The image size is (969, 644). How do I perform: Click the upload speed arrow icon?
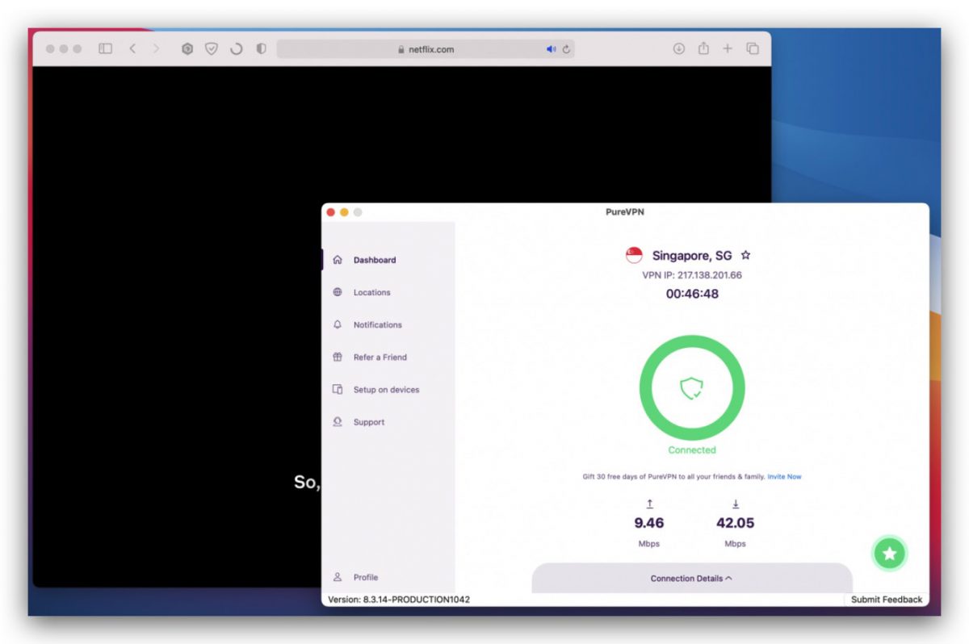pyautogui.click(x=649, y=504)
